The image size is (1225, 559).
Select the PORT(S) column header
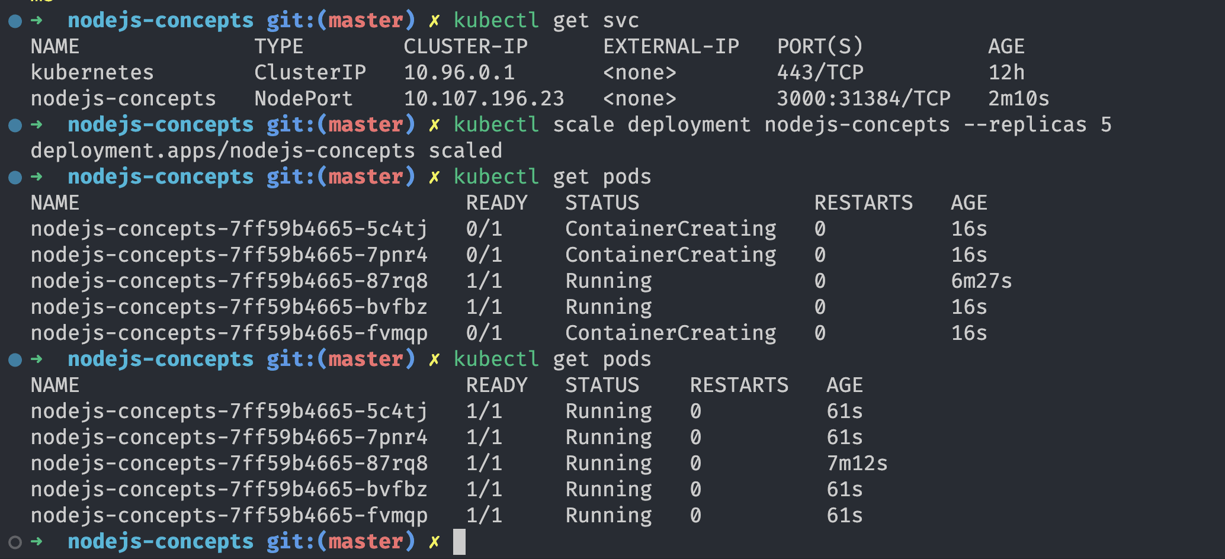point(820,46)
